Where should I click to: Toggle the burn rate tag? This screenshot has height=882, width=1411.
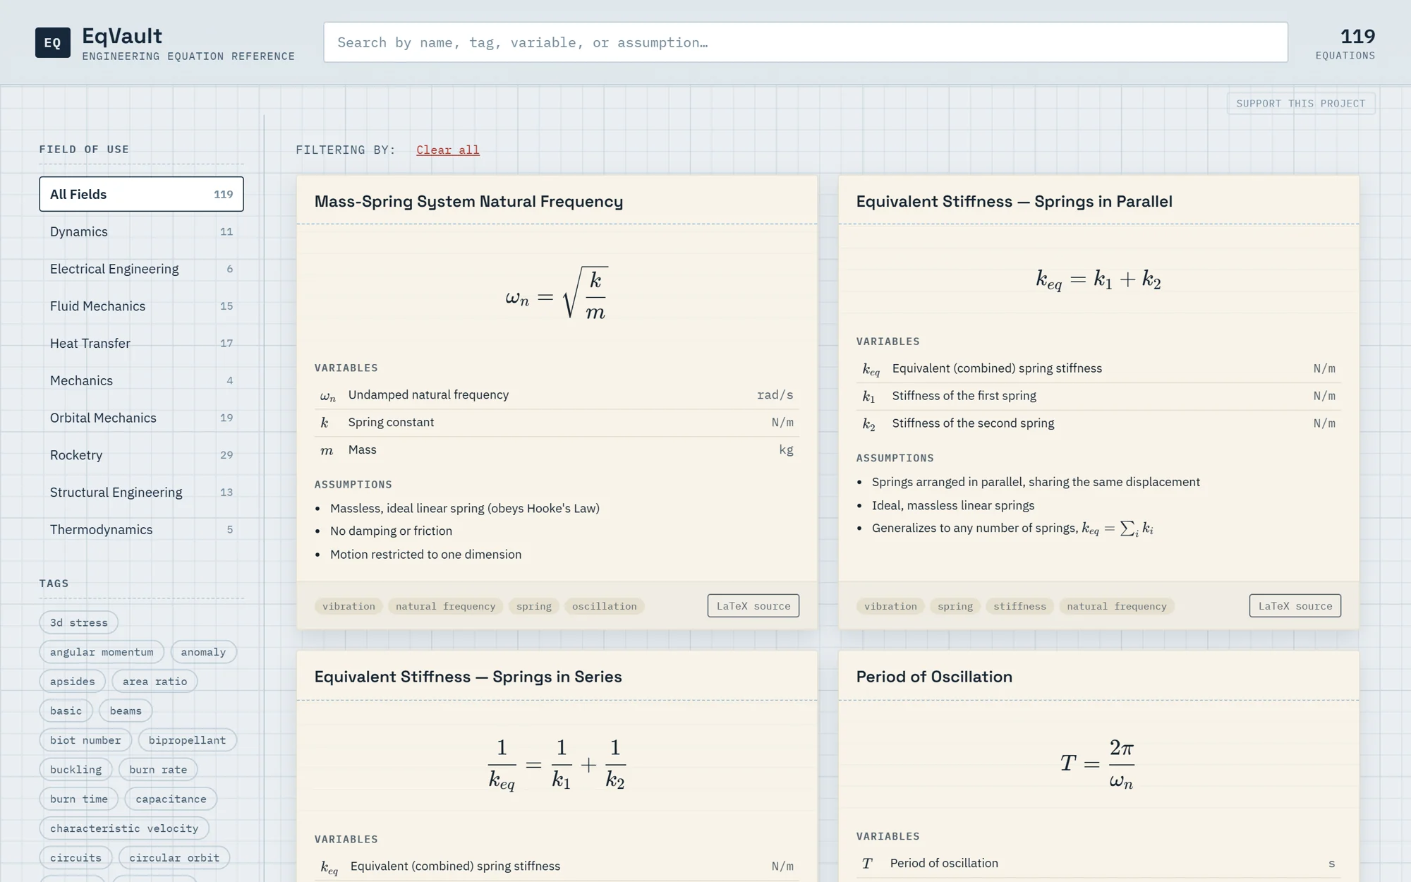coord(158,770)
